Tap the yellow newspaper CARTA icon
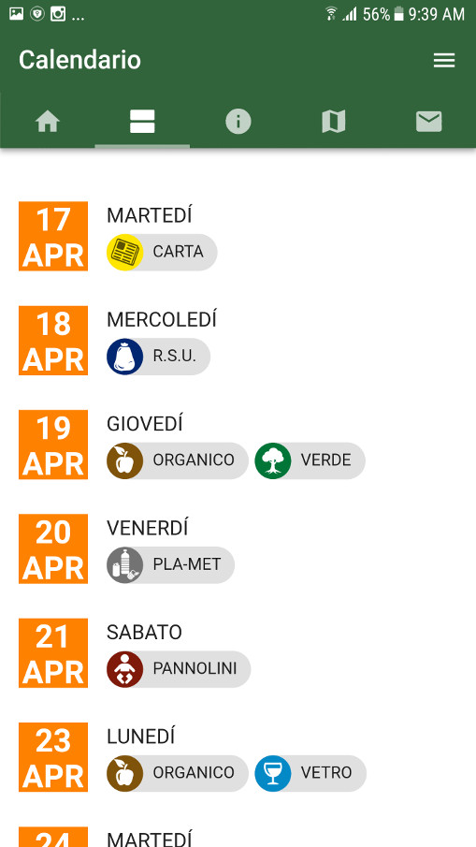The width and height of the screenshot is (476, 847). pyautogui.click(x=124, y=253)
